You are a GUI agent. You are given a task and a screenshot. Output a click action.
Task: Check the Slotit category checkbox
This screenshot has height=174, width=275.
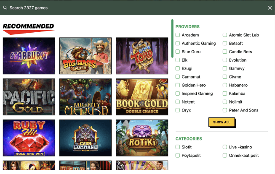pos(178,147)
